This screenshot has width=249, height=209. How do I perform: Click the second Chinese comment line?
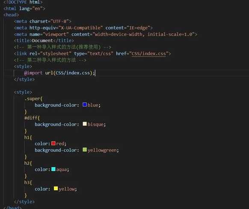(x=50, y=60)
